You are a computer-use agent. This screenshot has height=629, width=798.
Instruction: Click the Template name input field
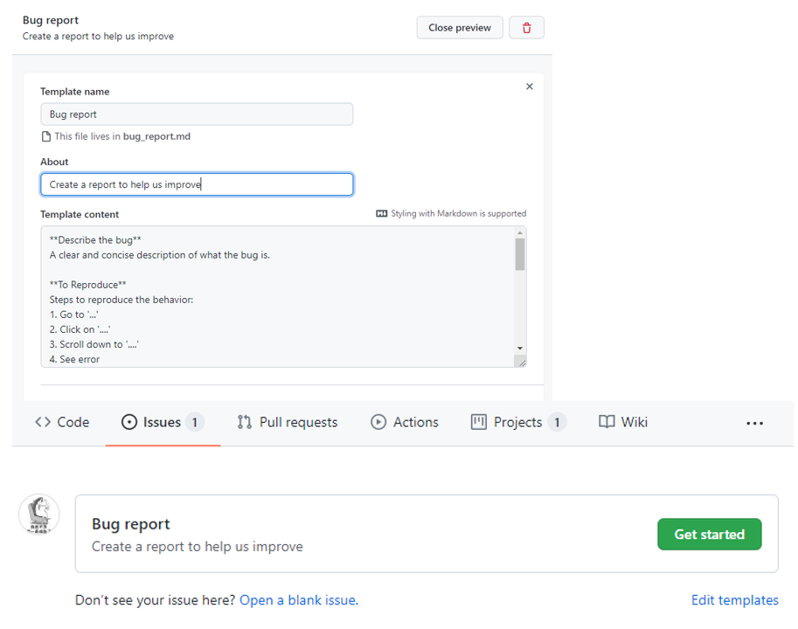(197, 114)
